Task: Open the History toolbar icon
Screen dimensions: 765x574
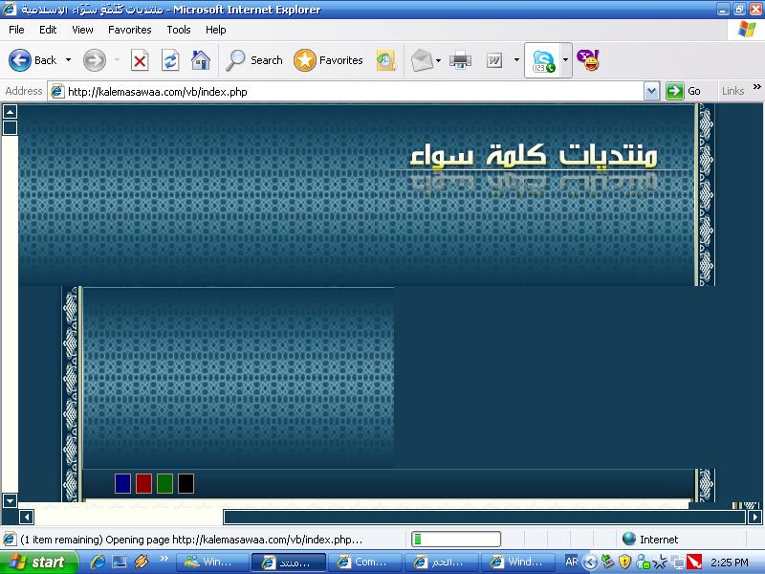Action: coord(385,60)
